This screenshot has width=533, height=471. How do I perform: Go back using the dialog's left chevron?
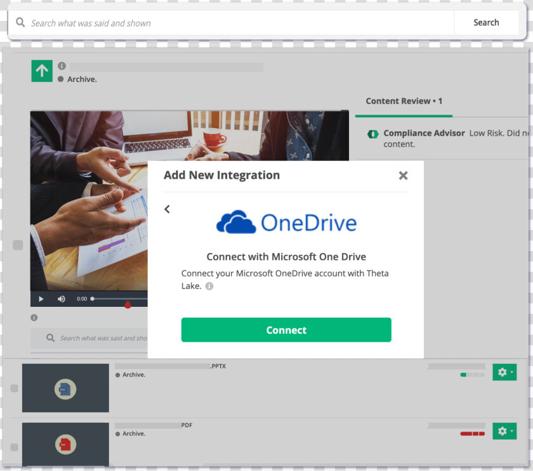tap(167, 209)
